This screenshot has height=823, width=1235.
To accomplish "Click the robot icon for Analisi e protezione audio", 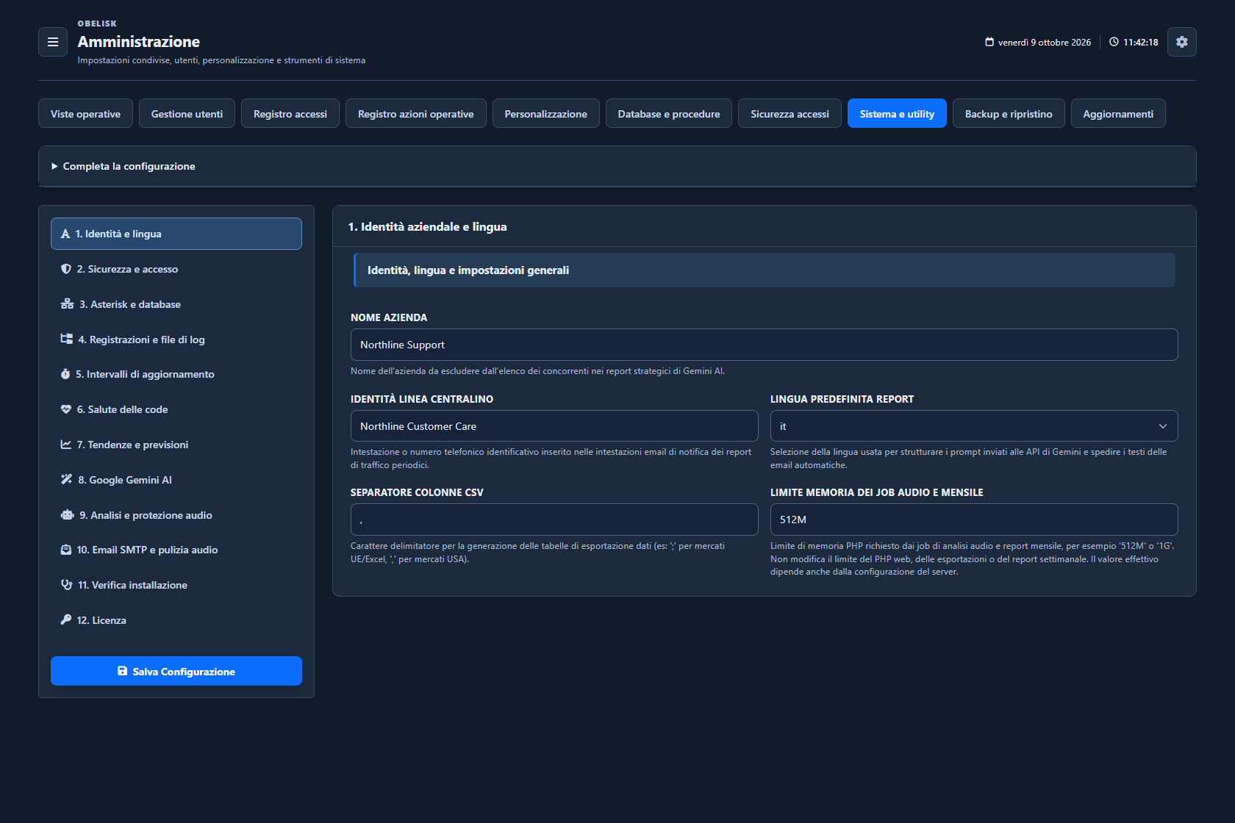I will tap(67, 515).
